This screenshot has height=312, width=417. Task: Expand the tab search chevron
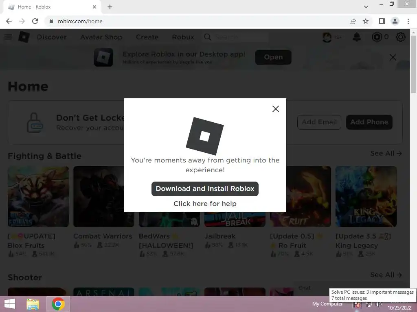coord(366,7)
